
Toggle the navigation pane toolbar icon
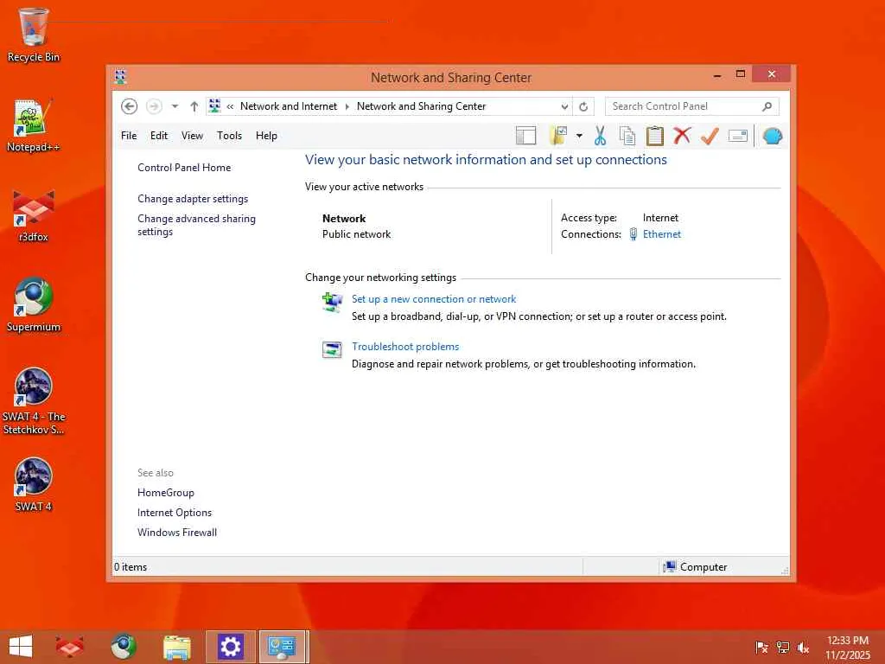point(525,136)
